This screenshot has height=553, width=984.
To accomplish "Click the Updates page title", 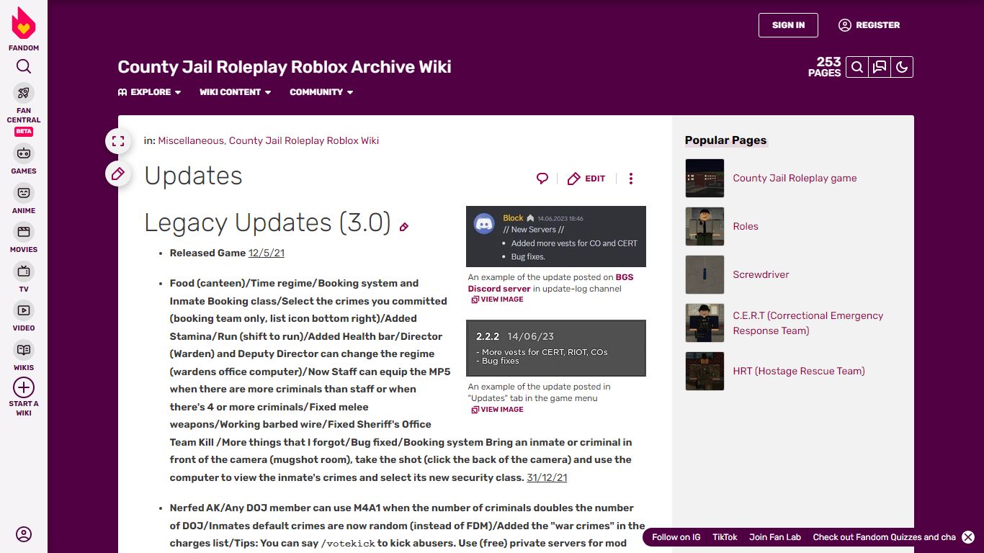I will [194, 176].
